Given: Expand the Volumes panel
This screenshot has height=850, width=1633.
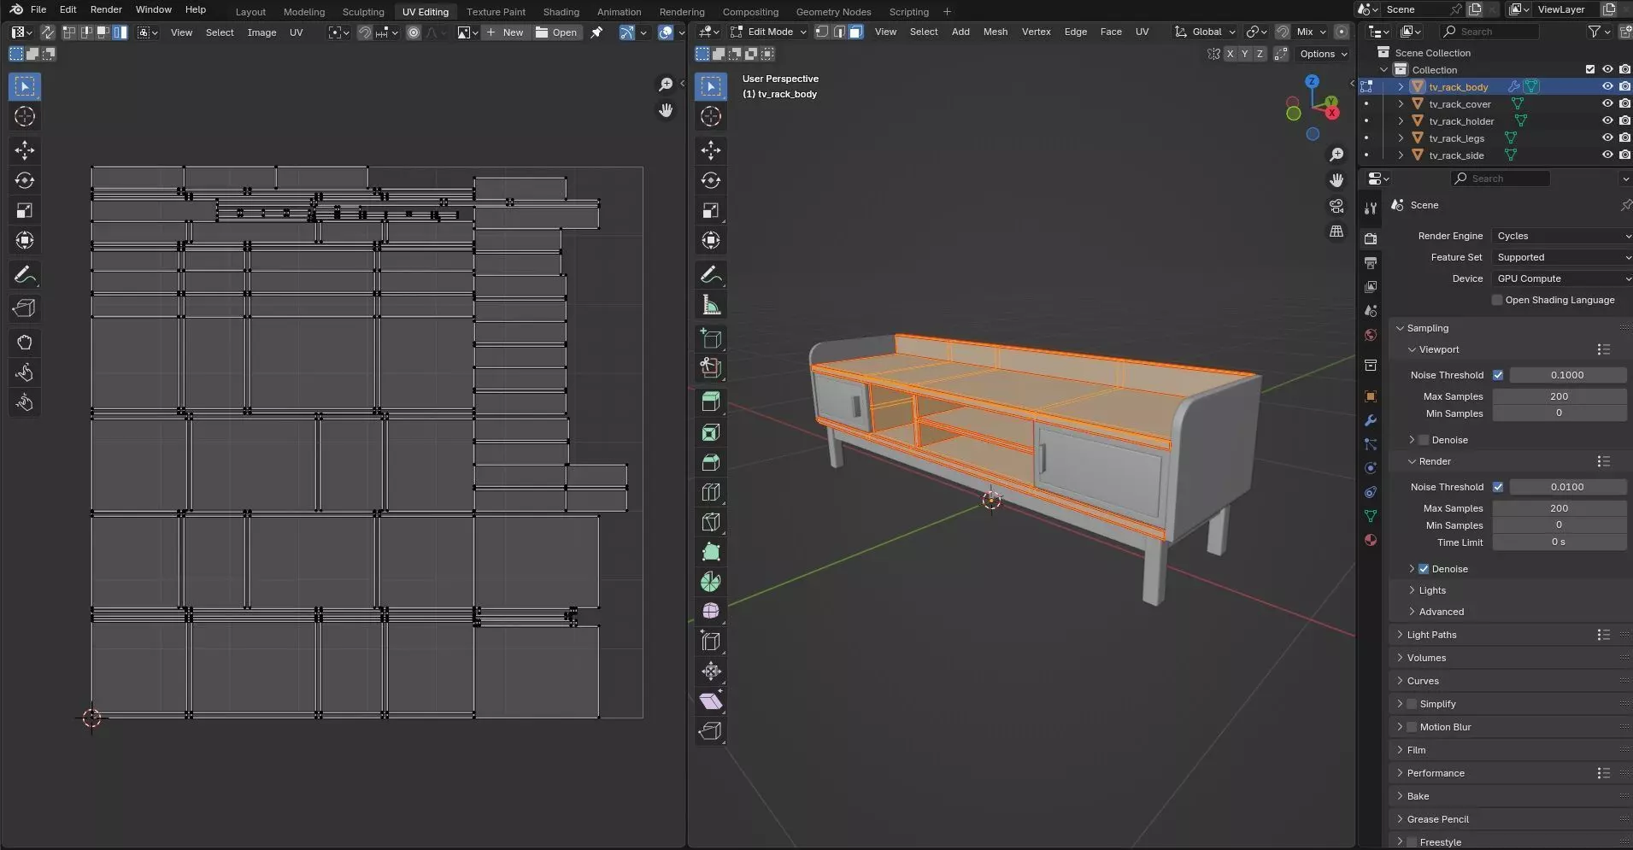Looking at the screenshot, I should click(1426, 658).
